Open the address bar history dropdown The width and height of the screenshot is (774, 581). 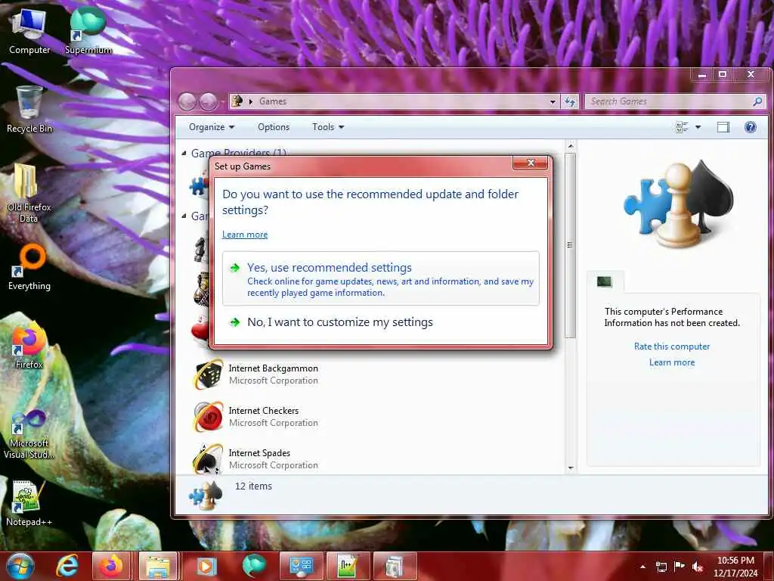pos(553,101)
